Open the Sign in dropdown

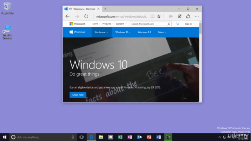tap(190, 24)
